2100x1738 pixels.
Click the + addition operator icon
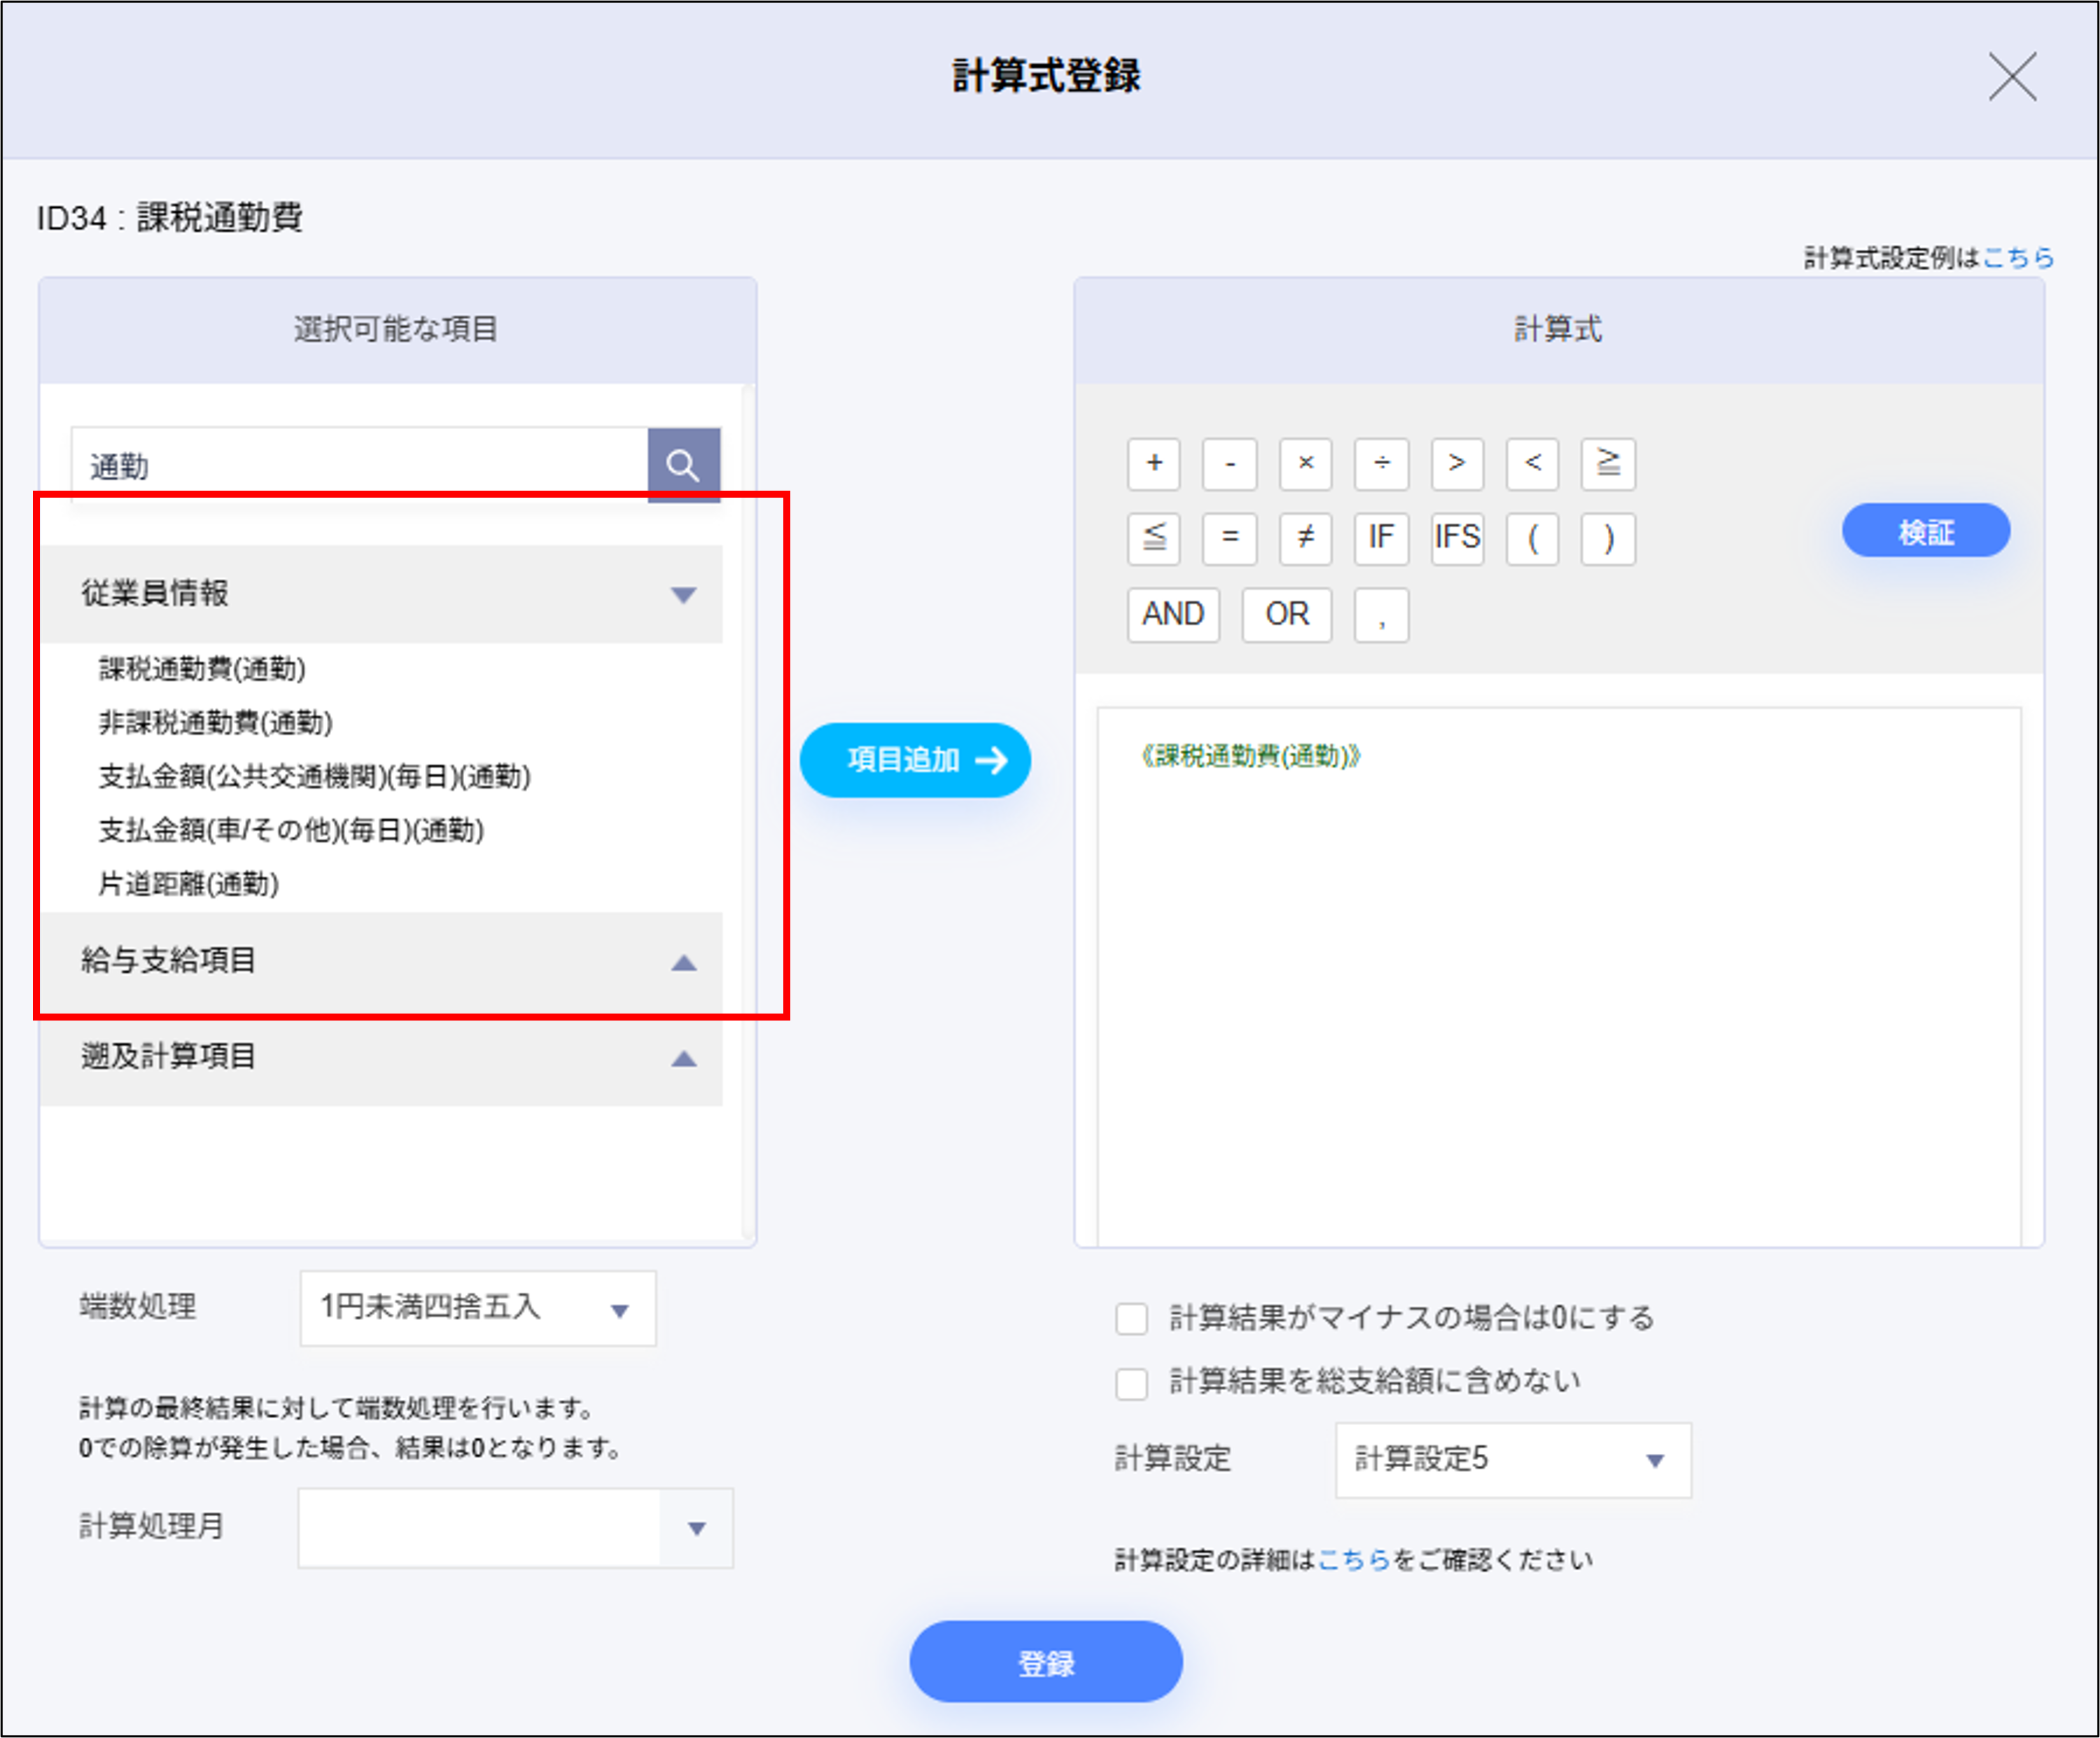point(1154,464)
